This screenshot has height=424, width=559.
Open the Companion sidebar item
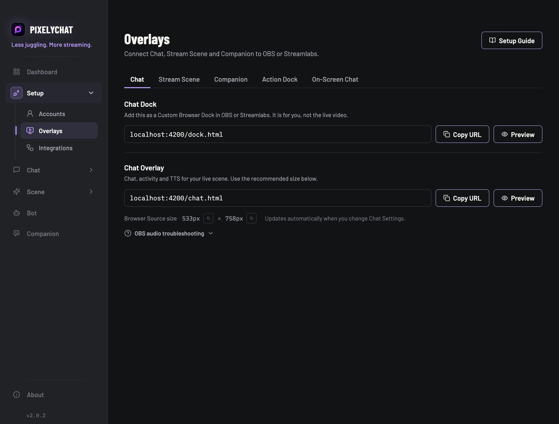(x=53, y=234)
